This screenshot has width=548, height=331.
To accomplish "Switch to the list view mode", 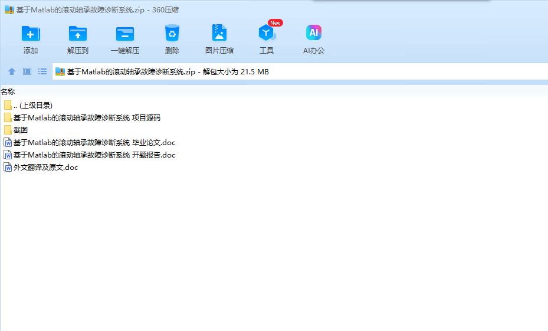I will tap(42, 71).
